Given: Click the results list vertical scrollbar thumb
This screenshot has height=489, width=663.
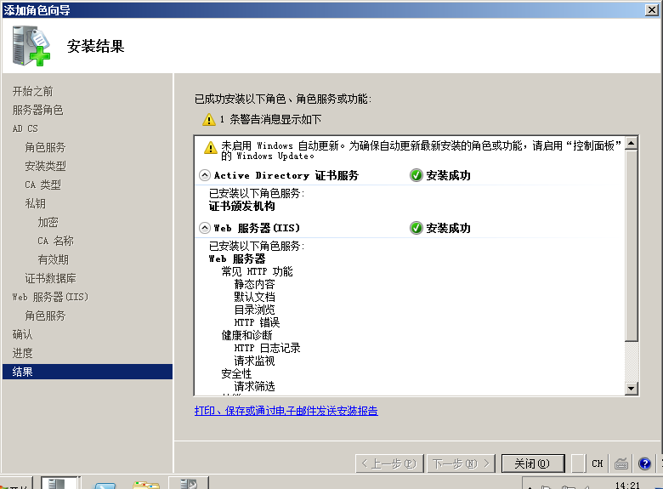Looking at the screenshot, I should coord(632,245).
